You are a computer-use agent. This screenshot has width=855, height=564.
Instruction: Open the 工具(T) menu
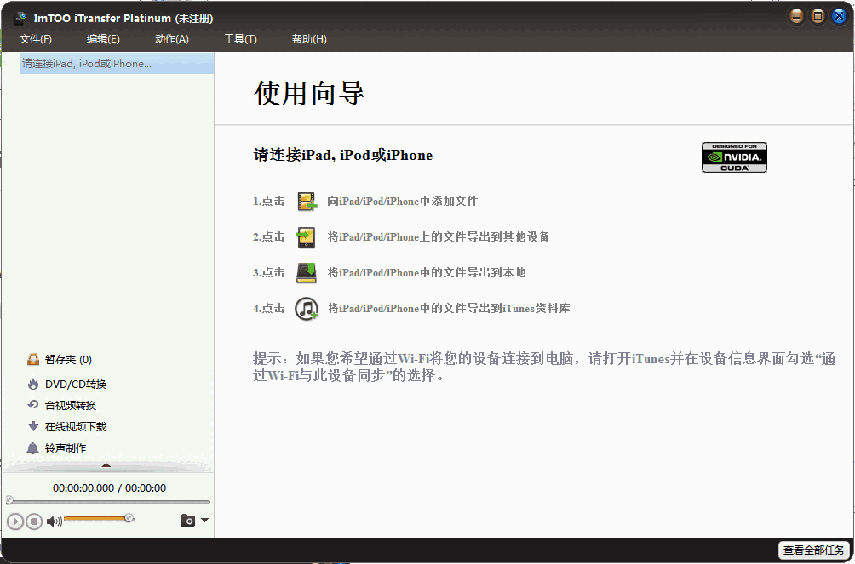point(241,38)
